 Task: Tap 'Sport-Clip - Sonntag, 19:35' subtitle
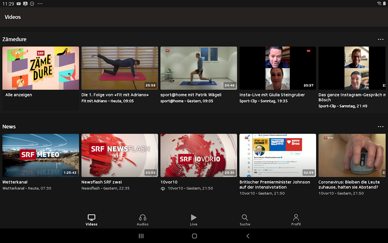(264, 101)
